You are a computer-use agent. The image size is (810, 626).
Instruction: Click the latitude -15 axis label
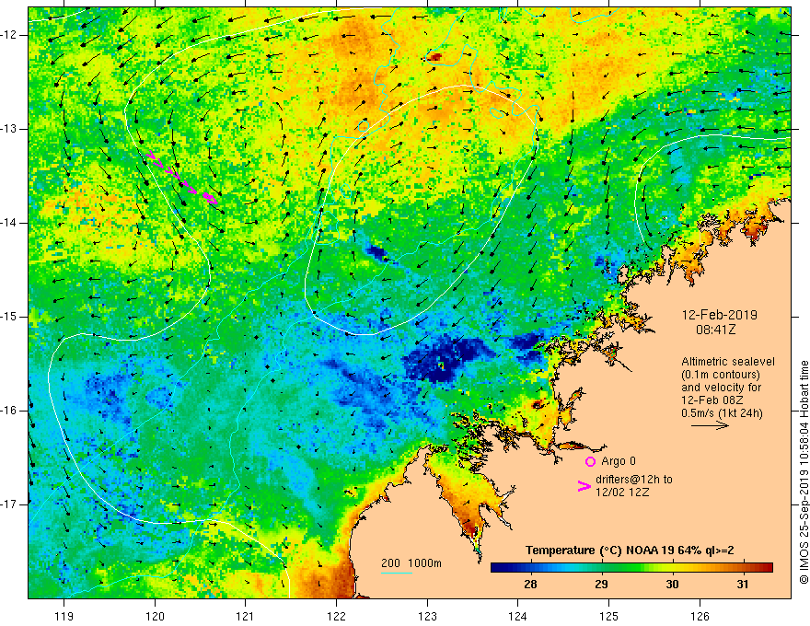tap(10, 317)
